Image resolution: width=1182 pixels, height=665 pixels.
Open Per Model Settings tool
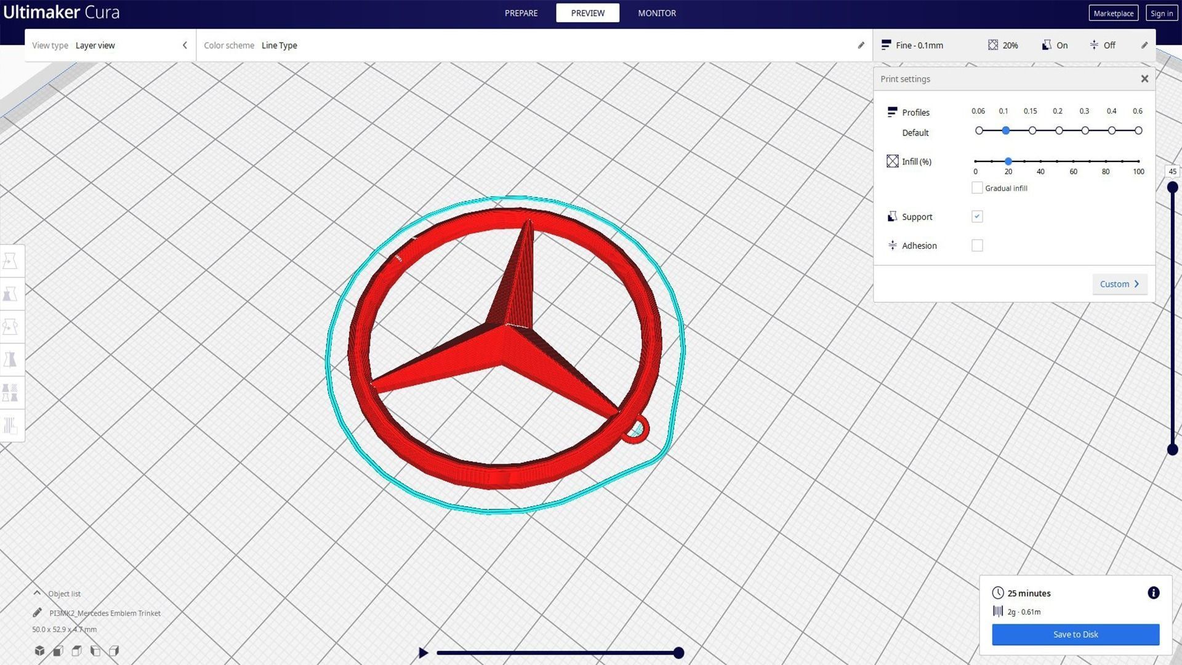tap(10, 392)
